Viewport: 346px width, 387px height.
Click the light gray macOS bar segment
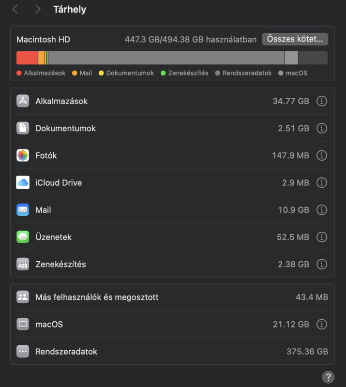(x=291, y=58)
